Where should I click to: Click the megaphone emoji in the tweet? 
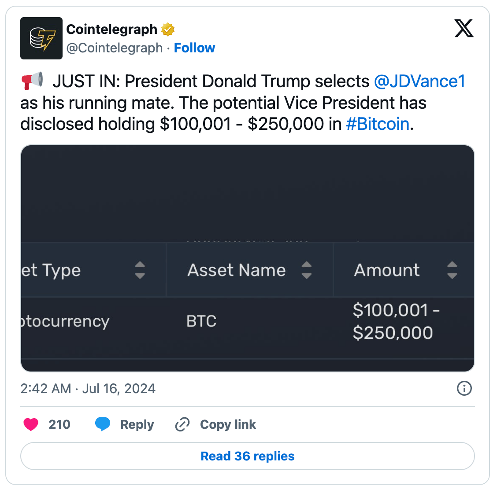pos(32,81)
